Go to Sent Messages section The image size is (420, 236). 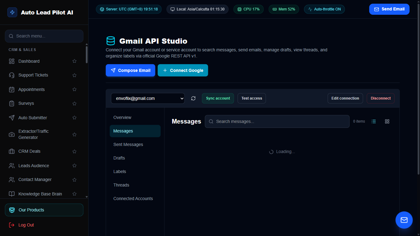coord(135,144)
